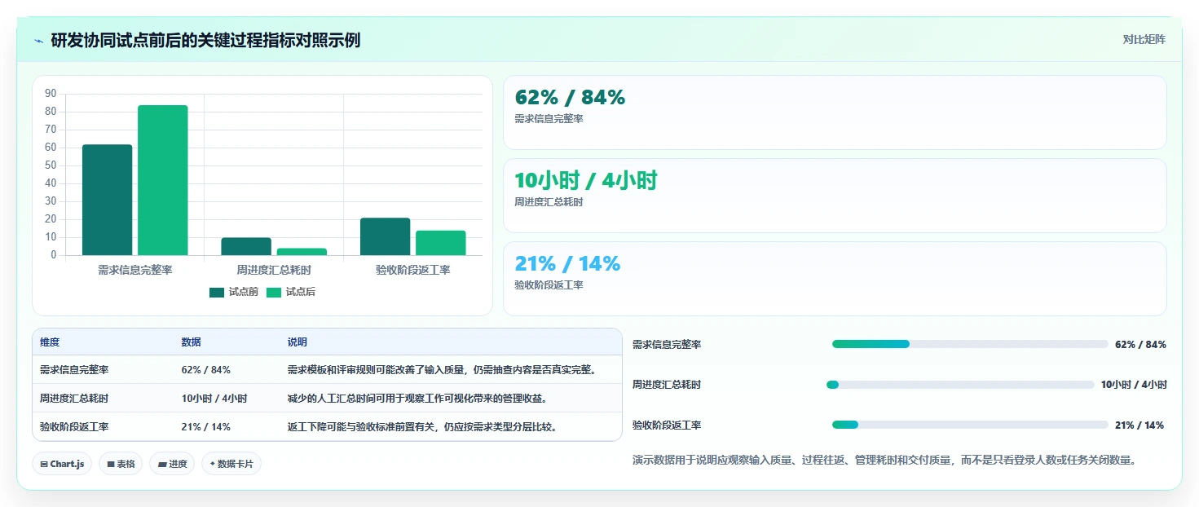Toggle the 试点后 legend swatch in the chart

[x=274, y=292]
